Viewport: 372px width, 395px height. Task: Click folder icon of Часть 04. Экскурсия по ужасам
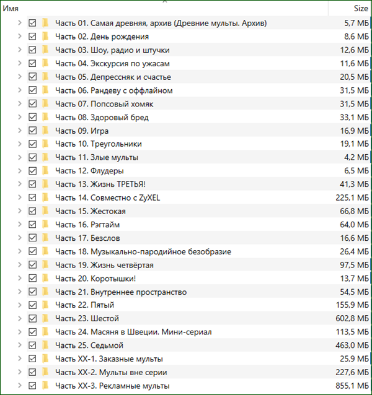pyautogui.click(x=45, y=63)
